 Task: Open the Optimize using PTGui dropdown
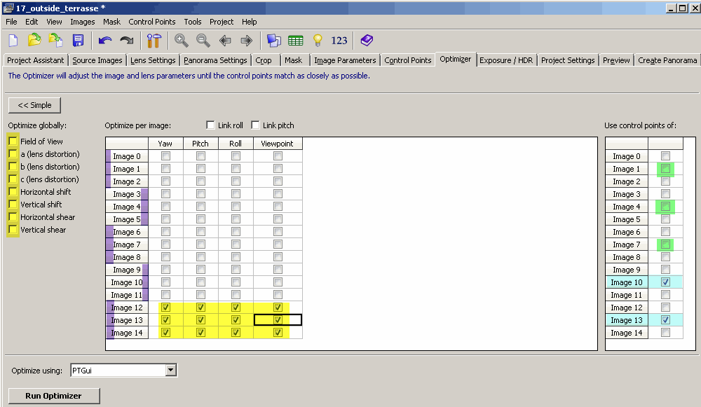(171, 370)
